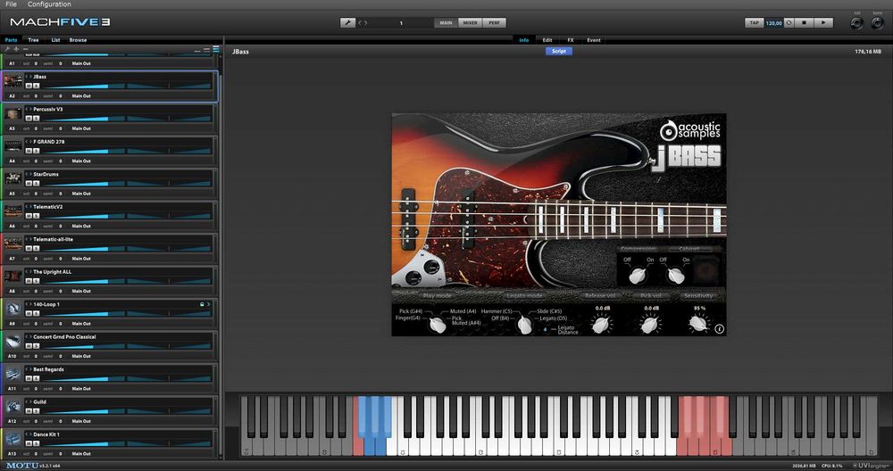Image resolution: width=893 pixels, height=471 pixels.
Task: Switch parts list to compact single-line view
Action: click(197, 51)
